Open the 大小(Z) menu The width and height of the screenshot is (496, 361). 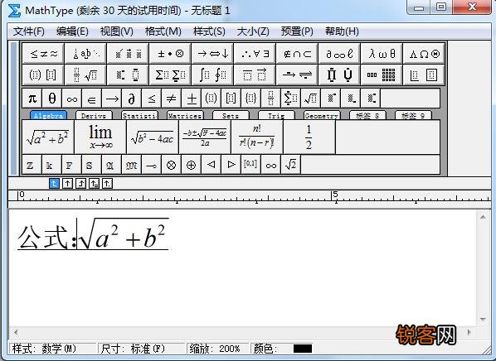[x=253, y=31]
